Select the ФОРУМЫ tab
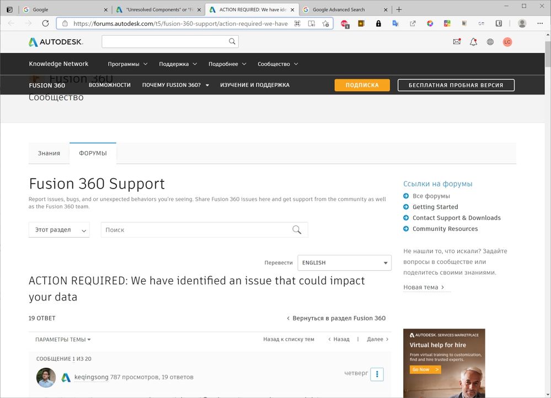This screenshot has height=398, width=551. 93,153
